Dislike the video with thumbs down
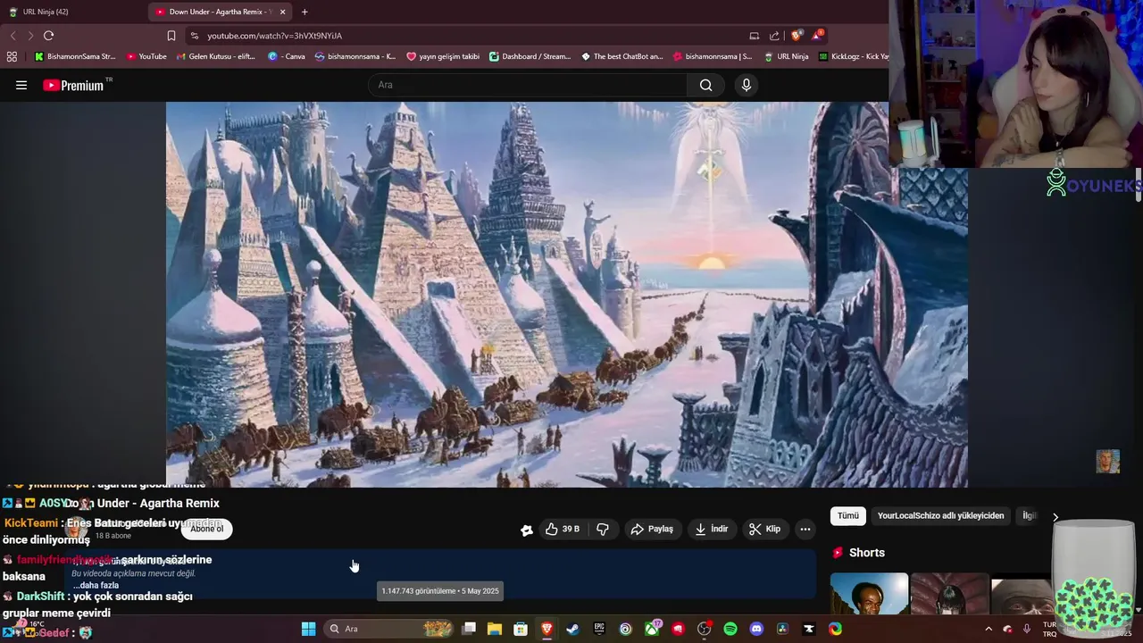Screen dimensions: 1143x643 click(603, 529)
